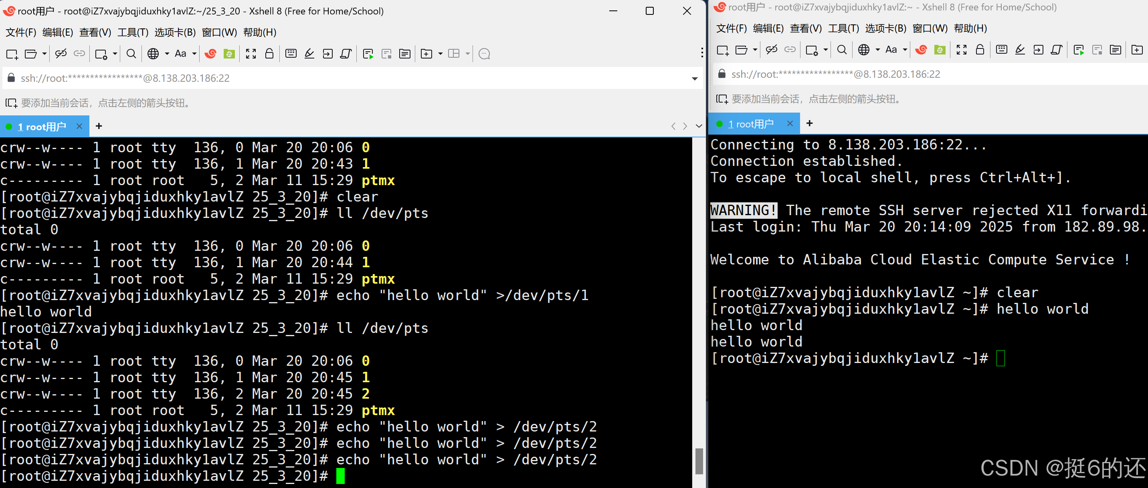
Task: Expand the address bar history dropdown
Action: coord(694,79)
